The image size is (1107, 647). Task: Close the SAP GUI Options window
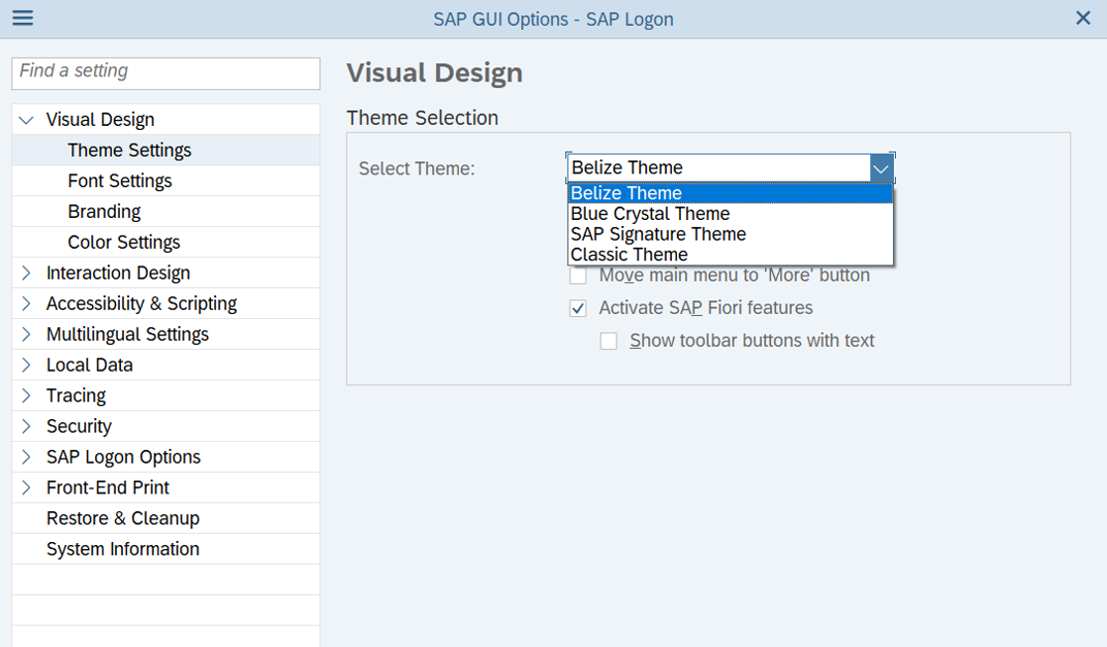(x=1083, y=18)
